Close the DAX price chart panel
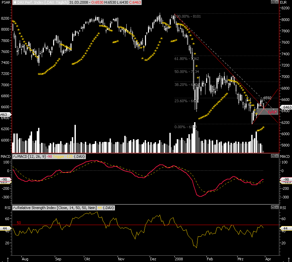The image size is (292, 262). (277, 2)
